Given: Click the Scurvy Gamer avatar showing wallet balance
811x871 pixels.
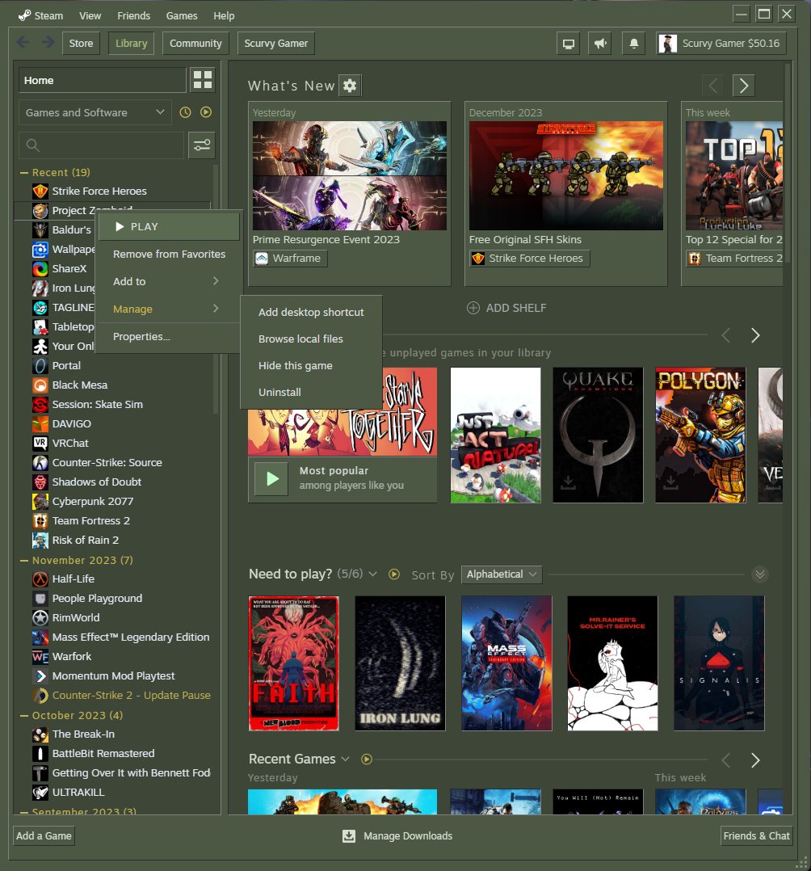Looking at the screenshot, I should [667, 43].
